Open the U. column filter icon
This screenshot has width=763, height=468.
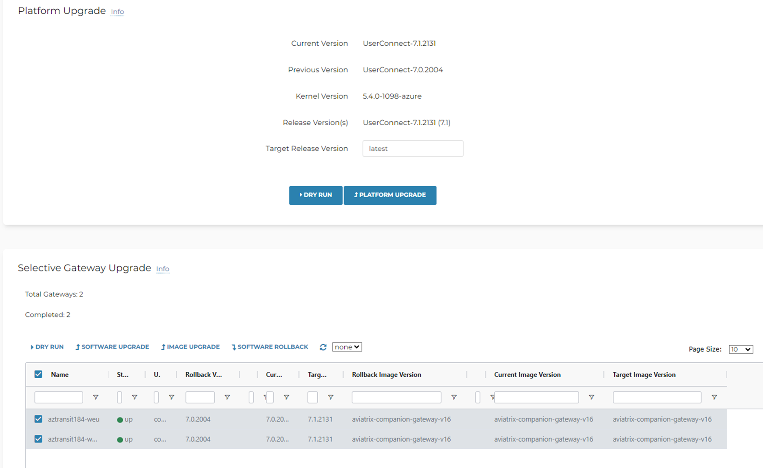[x=171, y=397]
